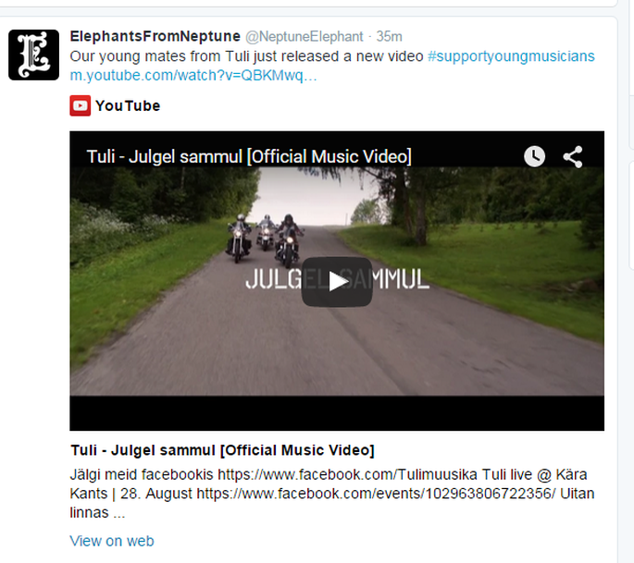Click the black bar beneath video frame
Image resolution: width=634 pixels, height=563 pixels.
(x=337, y=413)
